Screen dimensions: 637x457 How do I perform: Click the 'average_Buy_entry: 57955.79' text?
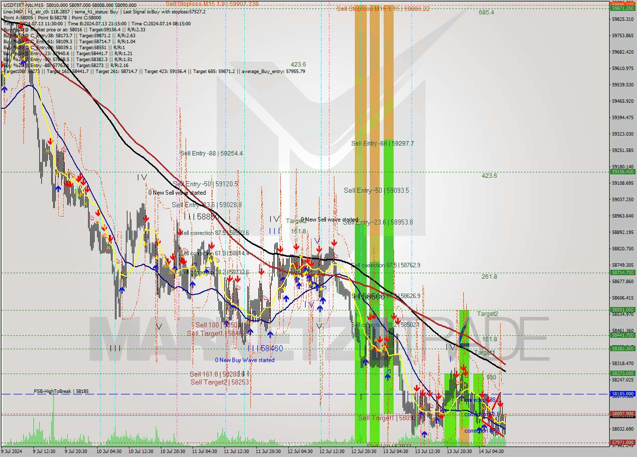[274, 72]
